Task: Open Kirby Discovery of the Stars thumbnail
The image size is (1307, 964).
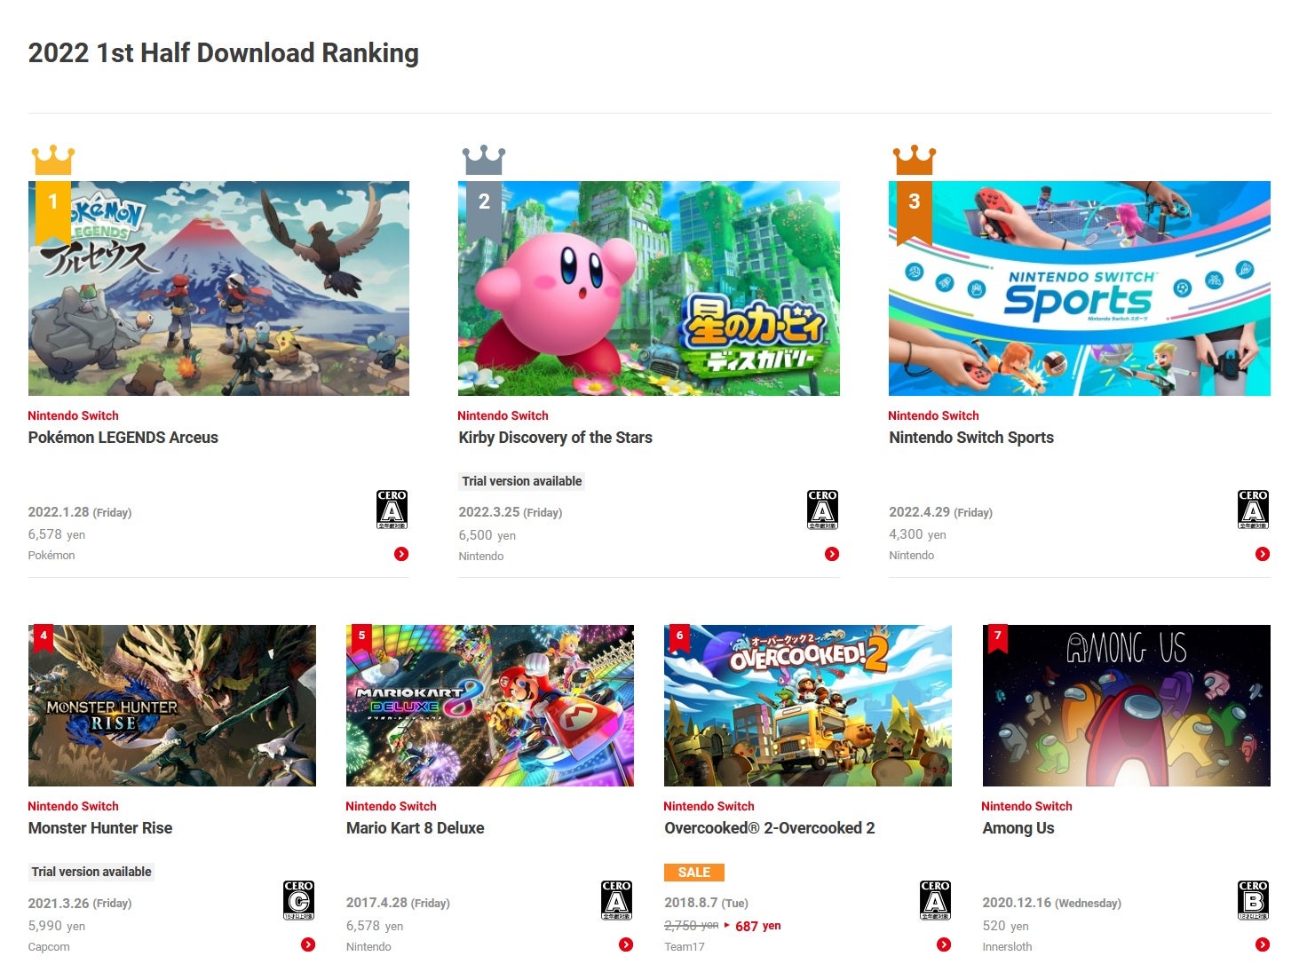Action: point(649,288)
